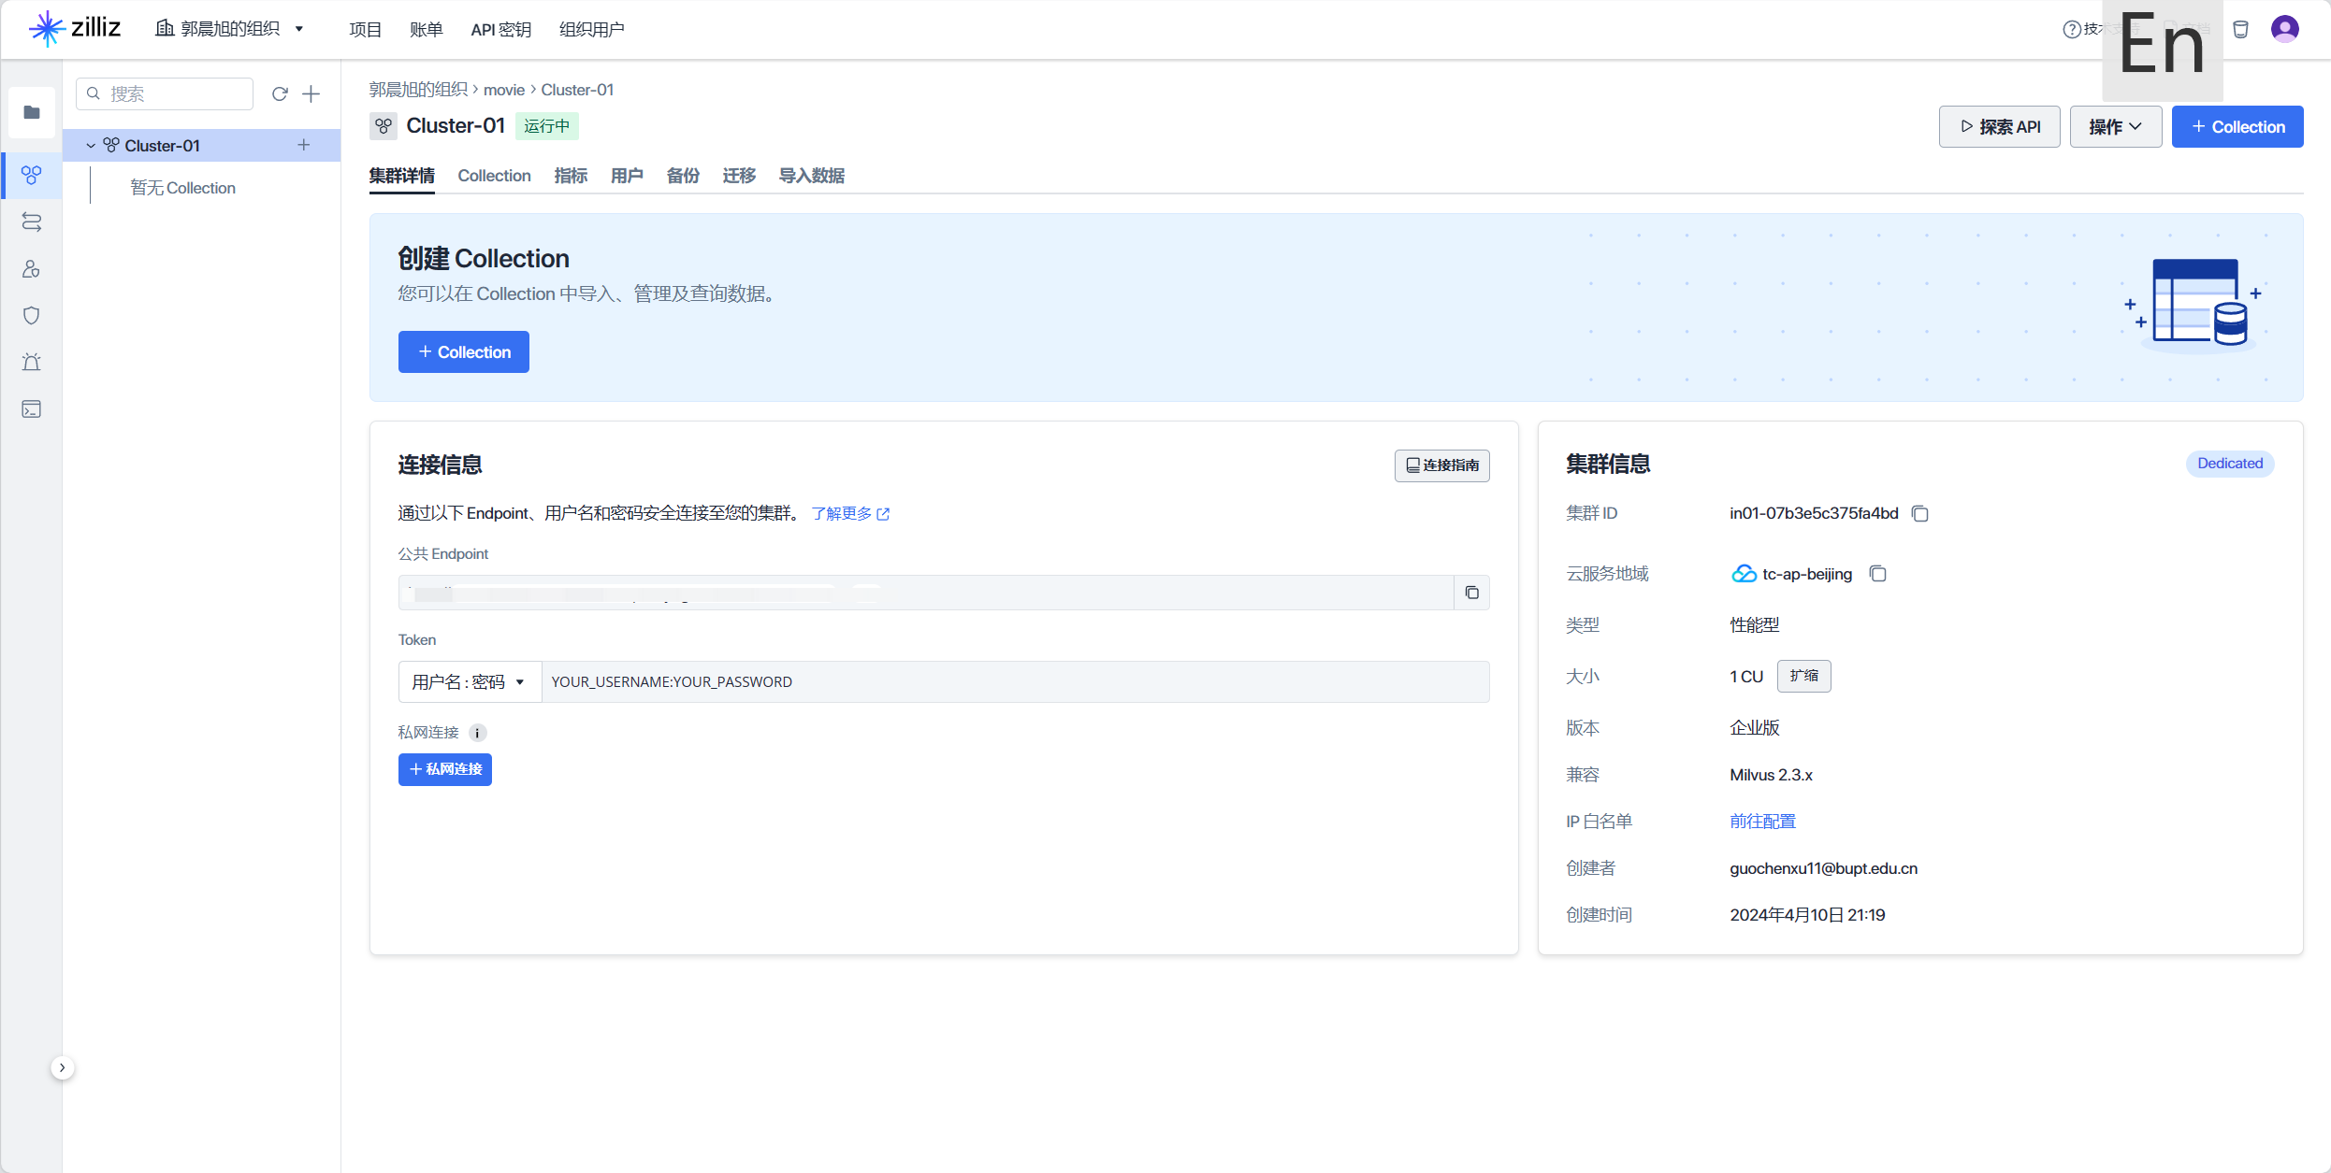This screenshot has width=2331, height=1173.
Task: Open the pipelines sidebar icon
Action: (32, 222)
